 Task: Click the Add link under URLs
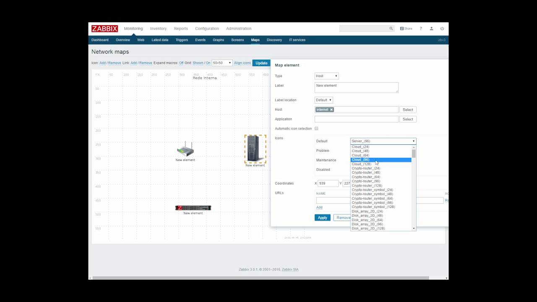[319, 207]
